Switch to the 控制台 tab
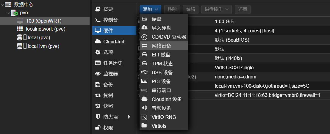The height and width of the screenshot is (134, 330). (x=110, y=20)
